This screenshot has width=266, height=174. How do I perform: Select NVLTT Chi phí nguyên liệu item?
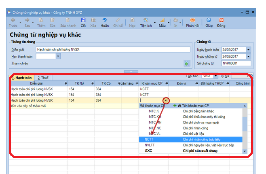(191, 145)
